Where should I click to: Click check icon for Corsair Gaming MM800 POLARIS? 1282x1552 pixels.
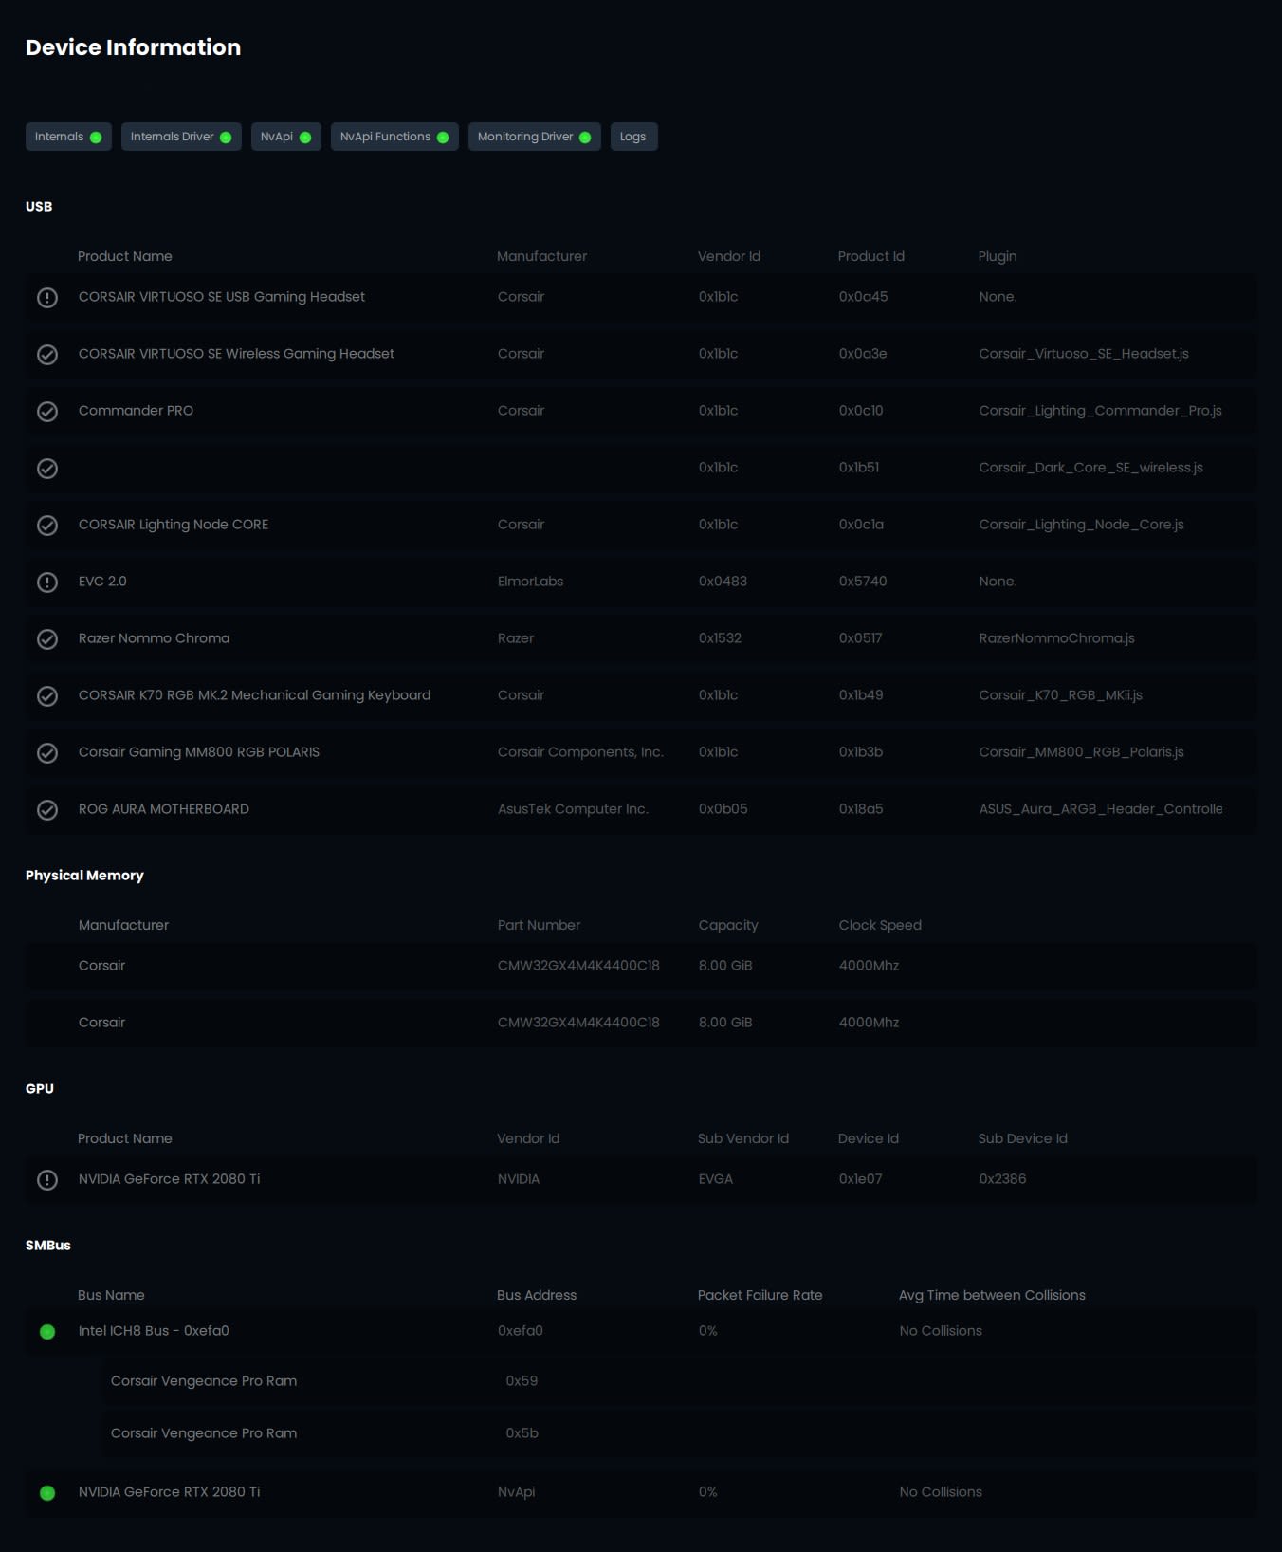tap(47, 753)
